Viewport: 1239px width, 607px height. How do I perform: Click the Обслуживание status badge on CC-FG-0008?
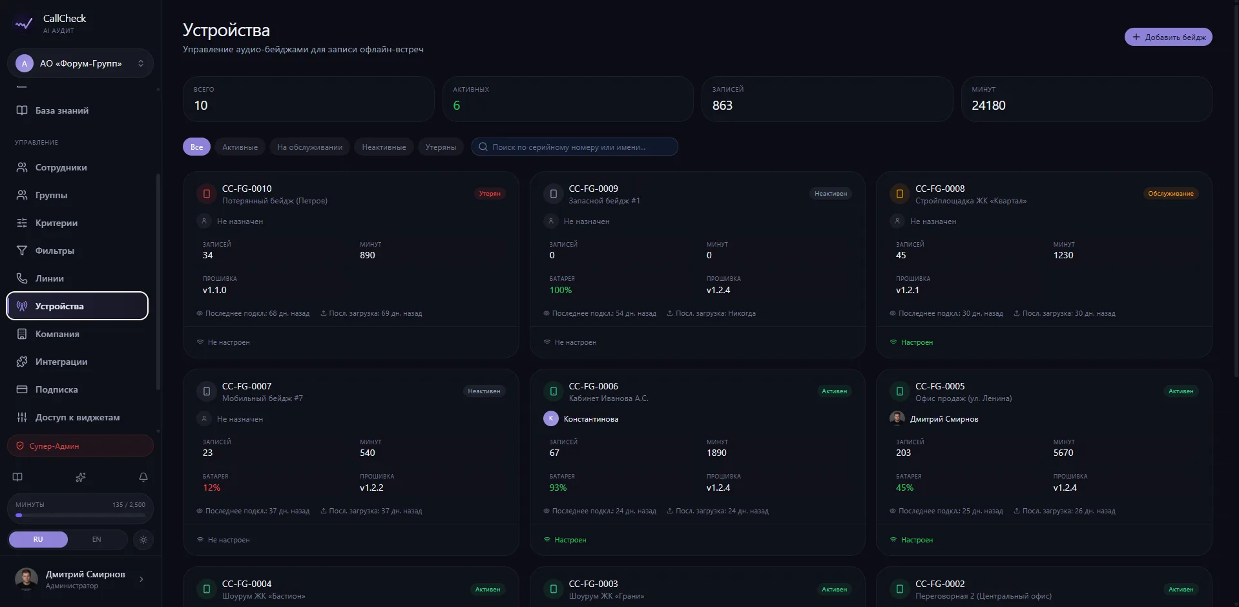point(1171,194)
